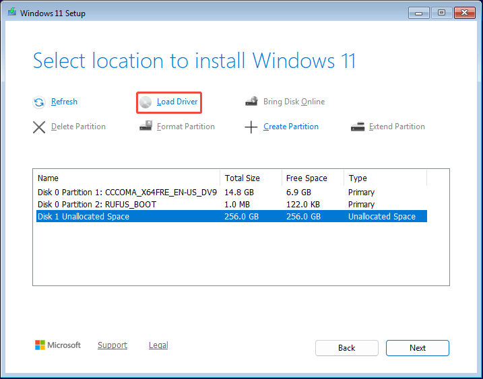This screenshot has width=483, height=379.
Task: Select Disk 0 Partition 1 CCCOMA_X64FRE_EN-US_DV9 row
Action: [x=232, y=193]
